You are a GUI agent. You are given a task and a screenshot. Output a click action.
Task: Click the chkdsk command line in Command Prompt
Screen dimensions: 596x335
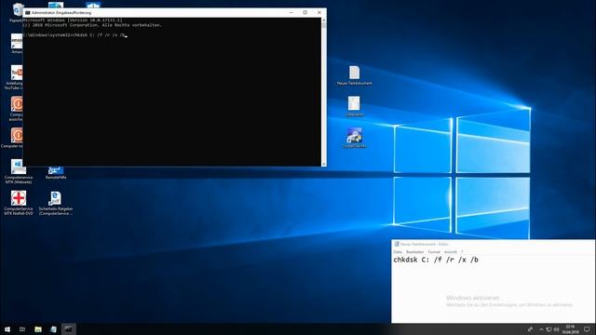(74, 35)
